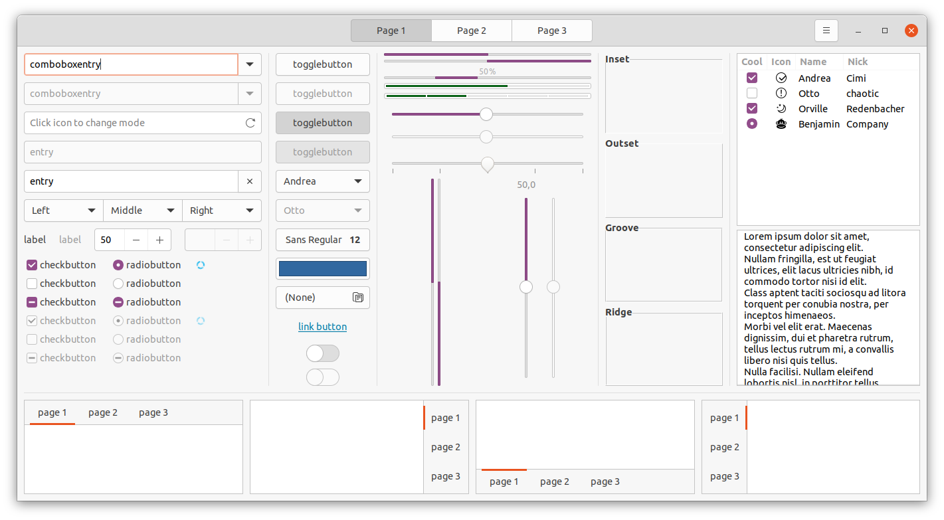Decrease the spin button value with minus

136,240
